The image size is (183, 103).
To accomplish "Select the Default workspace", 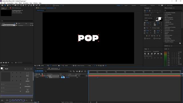I will pyautogui.click(x=118, y=5).
